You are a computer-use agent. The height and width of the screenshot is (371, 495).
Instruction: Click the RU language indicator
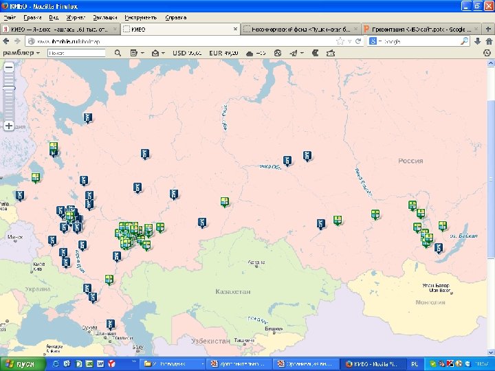415,364
